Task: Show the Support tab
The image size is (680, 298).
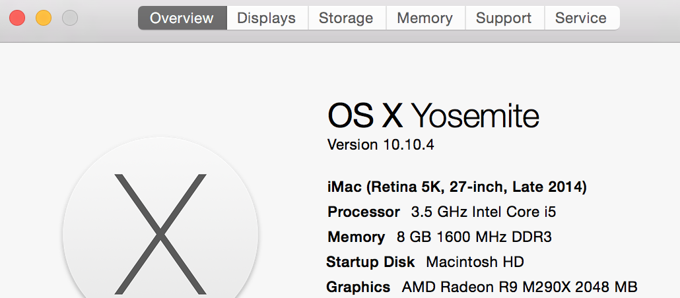Action: 504,18
